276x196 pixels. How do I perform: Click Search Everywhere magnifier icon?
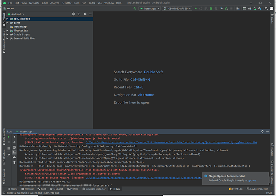pyautogui.click(x=266, y=8)
